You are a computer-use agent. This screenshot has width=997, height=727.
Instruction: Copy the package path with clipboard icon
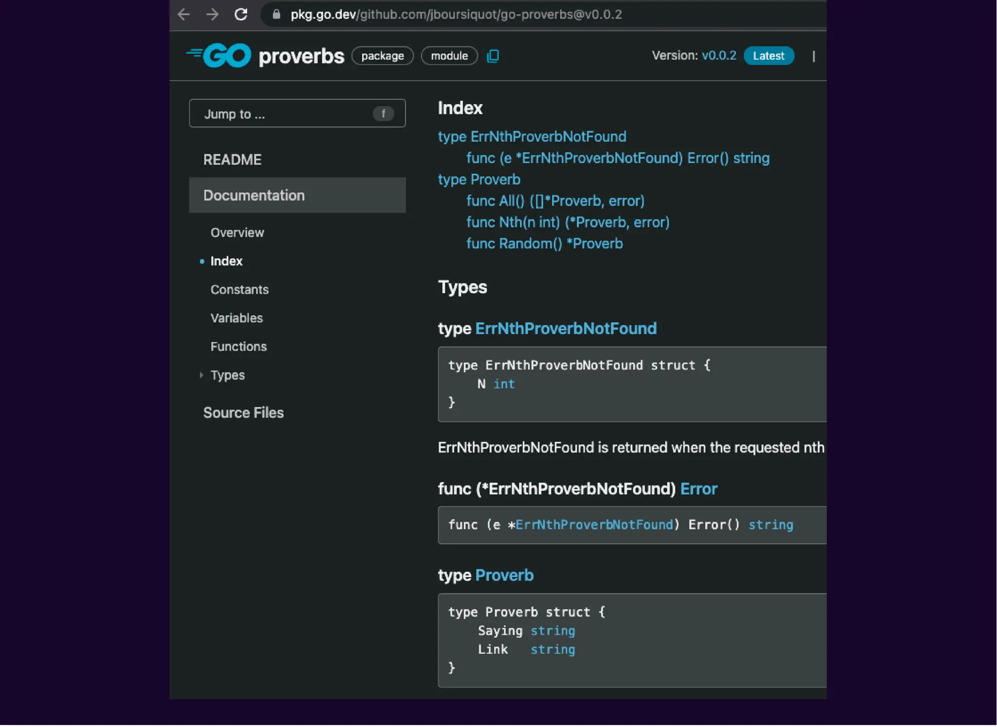(493, 56)
